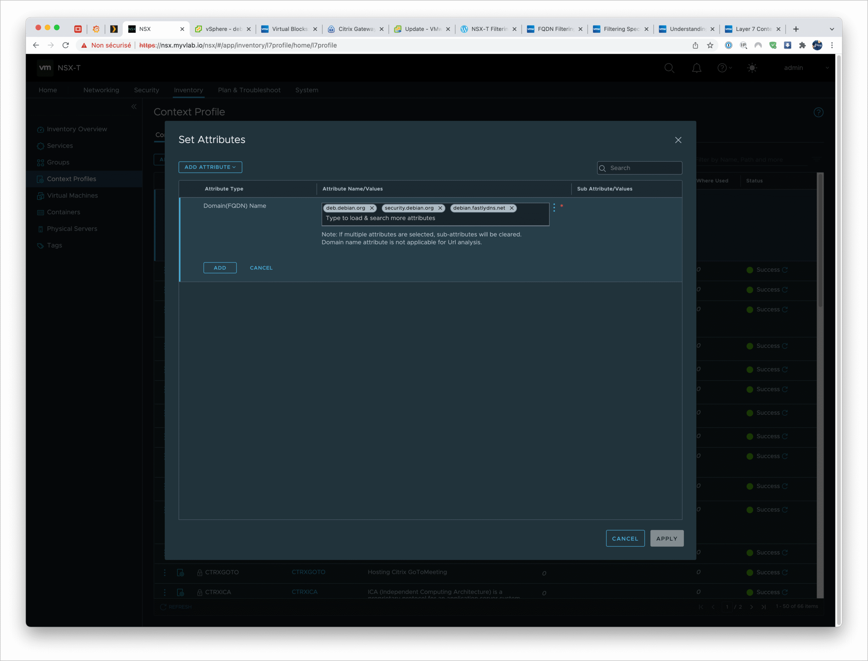Click the Apply button in the dialog
Viewport: 868px width, 661px height.
pos(667,539)
